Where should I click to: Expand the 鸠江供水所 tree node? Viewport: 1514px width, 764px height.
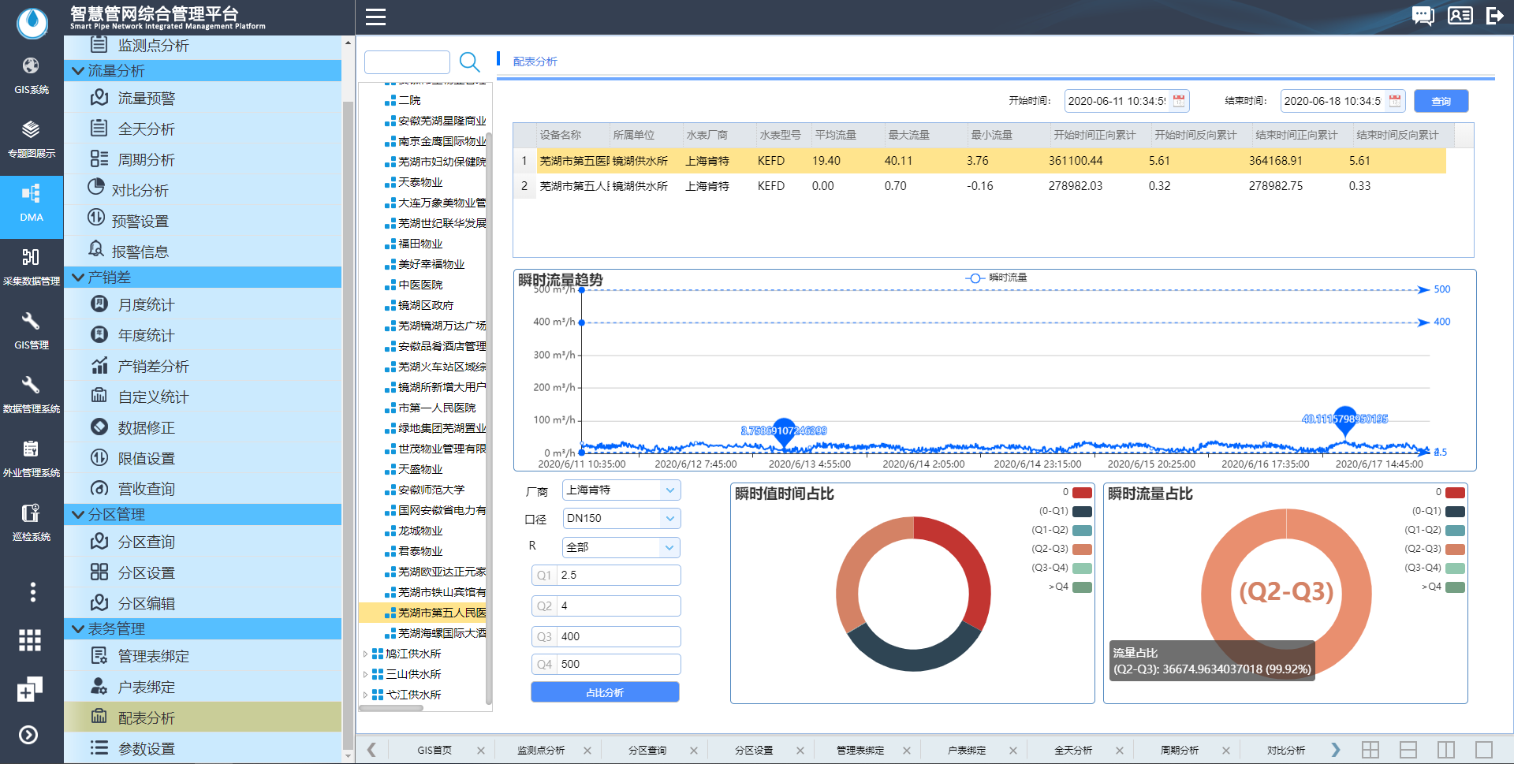[365, 654]
